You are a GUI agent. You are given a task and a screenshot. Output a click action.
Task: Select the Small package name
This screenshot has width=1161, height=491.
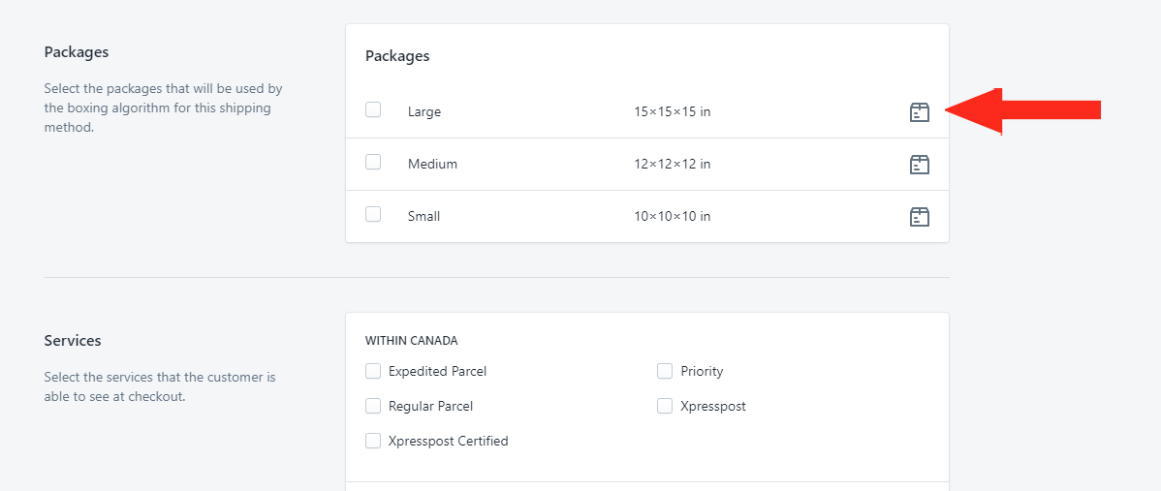(424, 217)
